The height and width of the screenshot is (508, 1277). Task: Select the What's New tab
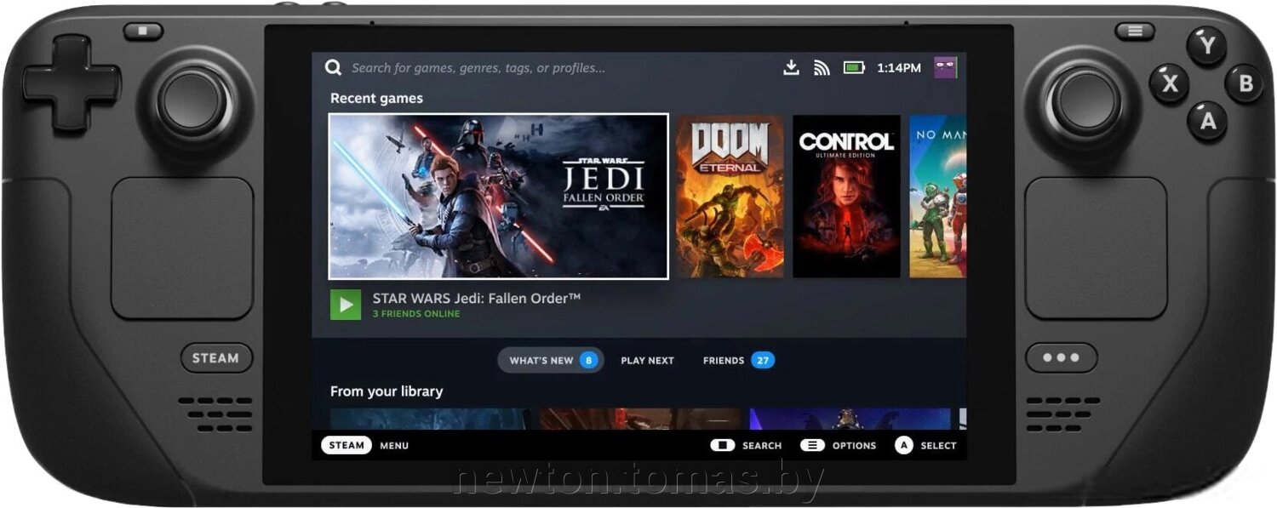[x=551, y=361]
